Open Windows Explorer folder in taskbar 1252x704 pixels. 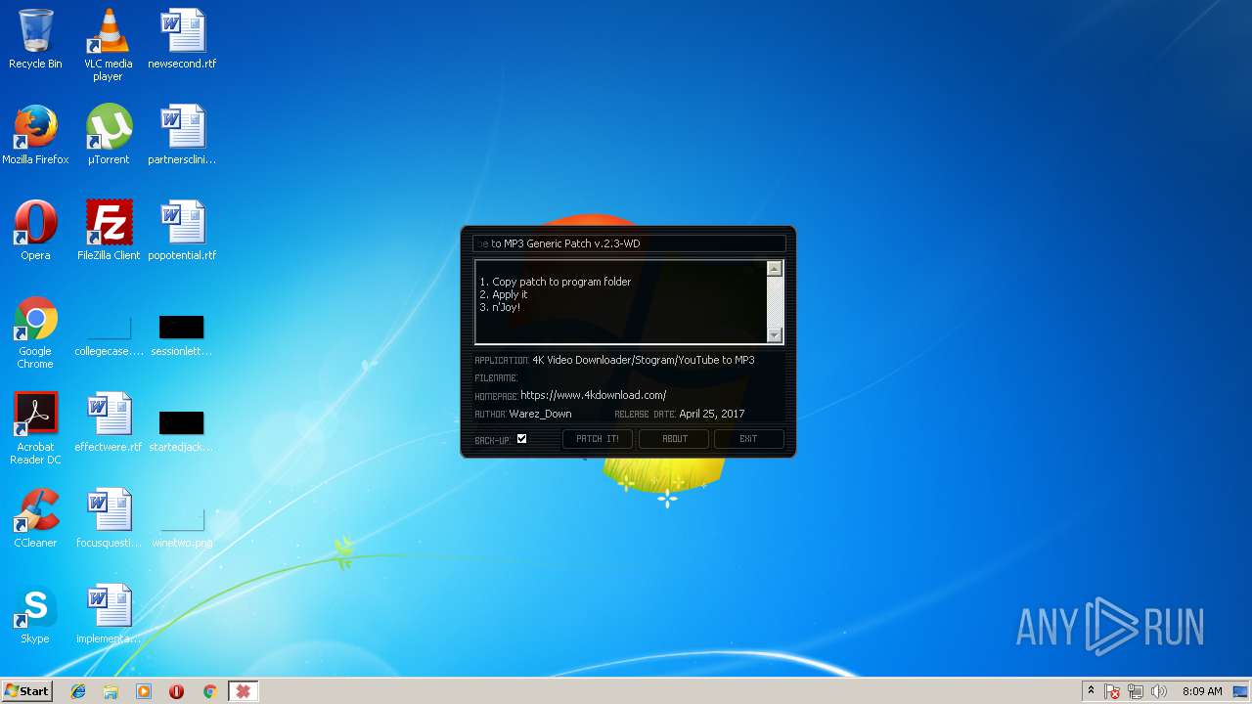[111, 691]
